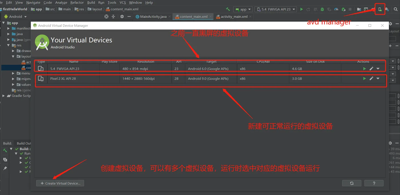Open the app run configuration dropdown

click(243, 9)
